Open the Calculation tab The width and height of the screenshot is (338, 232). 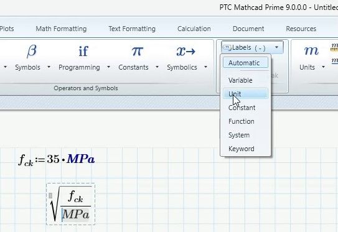click(194, 29)
